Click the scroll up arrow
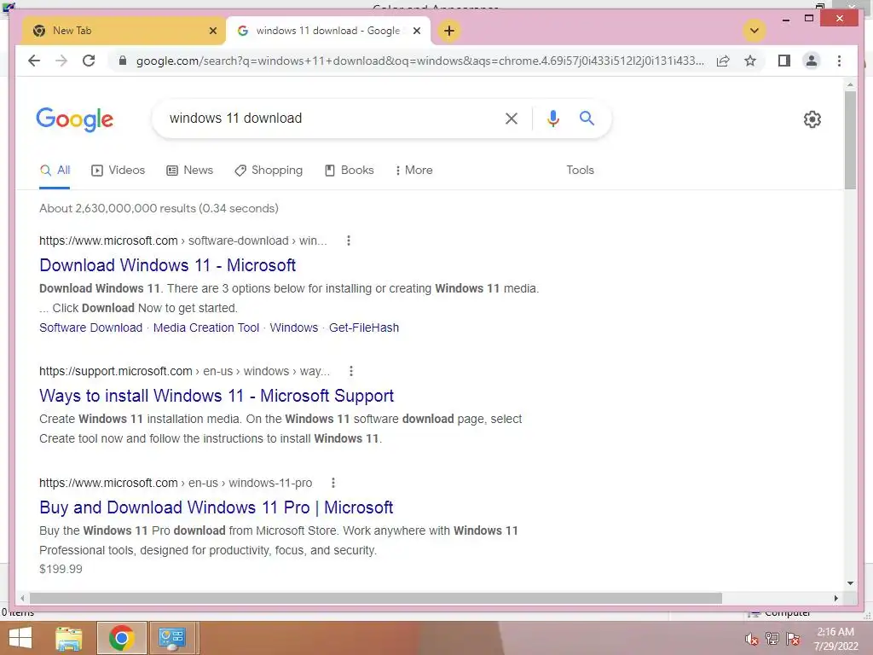The image size is (873, 655). 850,84
